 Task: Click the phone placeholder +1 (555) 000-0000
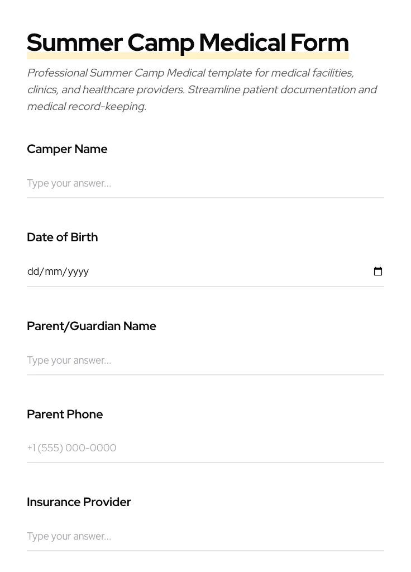pyautogui.click(x=71, y=448)
